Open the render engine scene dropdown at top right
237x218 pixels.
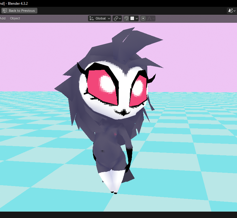tap(232, 11)
